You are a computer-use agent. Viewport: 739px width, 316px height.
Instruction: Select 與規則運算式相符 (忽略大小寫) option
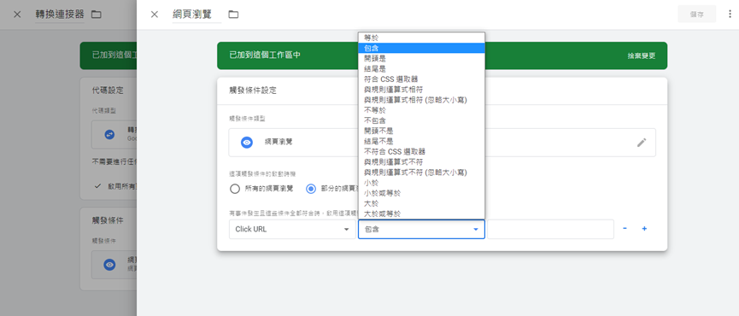pos(421,100)
